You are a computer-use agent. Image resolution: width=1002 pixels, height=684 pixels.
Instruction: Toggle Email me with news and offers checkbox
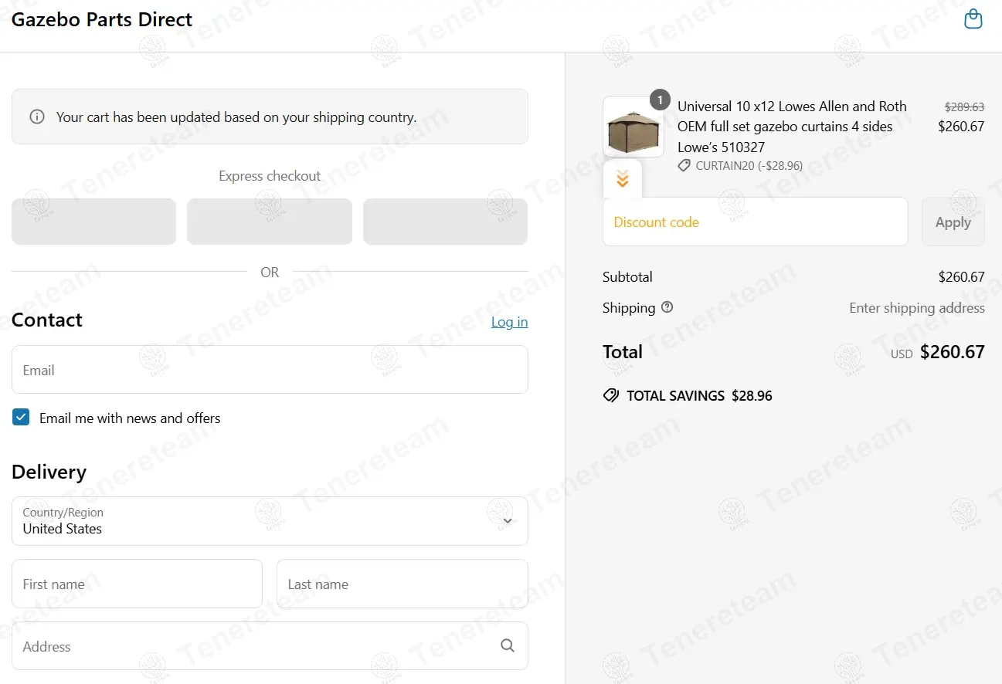21,418
